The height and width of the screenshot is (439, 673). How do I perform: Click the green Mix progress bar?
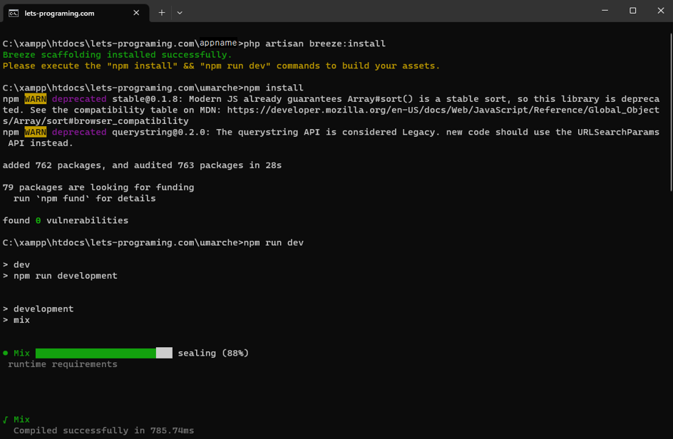(96, 353)
